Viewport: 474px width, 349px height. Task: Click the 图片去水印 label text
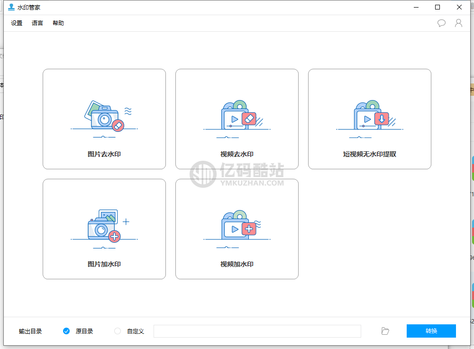tap(104, 154)
